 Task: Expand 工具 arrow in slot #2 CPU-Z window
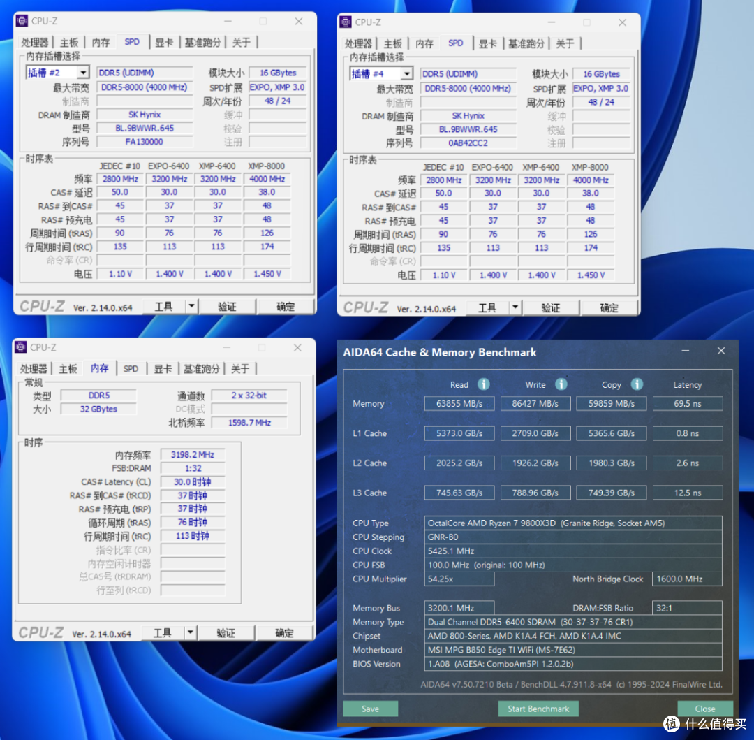coord(191,306)
